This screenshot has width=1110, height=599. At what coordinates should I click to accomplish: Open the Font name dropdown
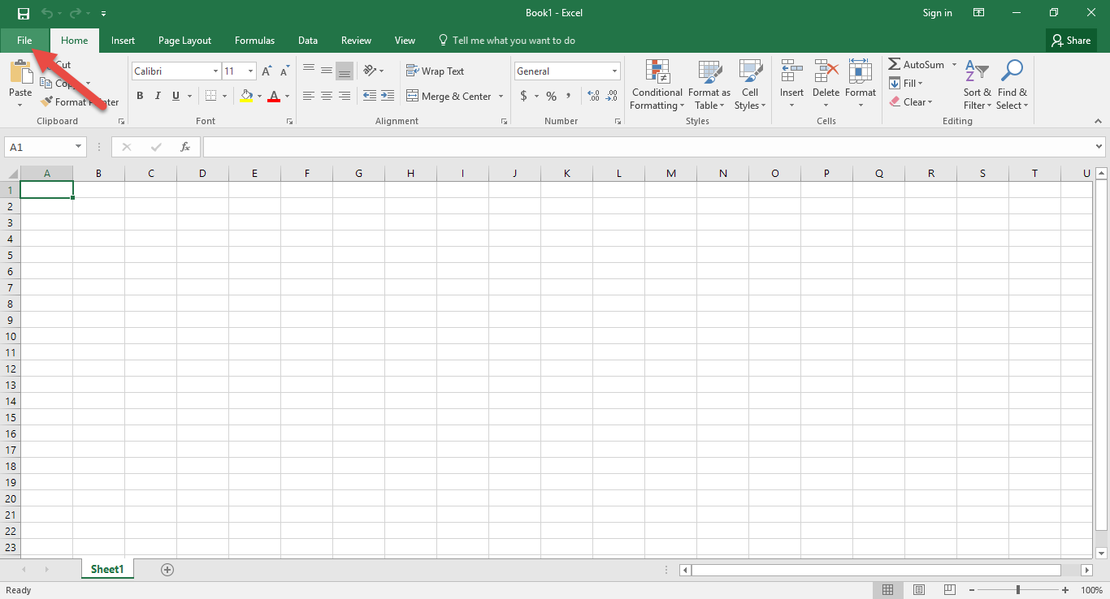click(214, 71)
